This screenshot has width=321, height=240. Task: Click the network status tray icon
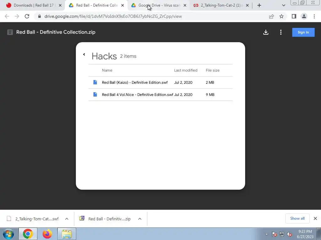[x=282, y=234]
